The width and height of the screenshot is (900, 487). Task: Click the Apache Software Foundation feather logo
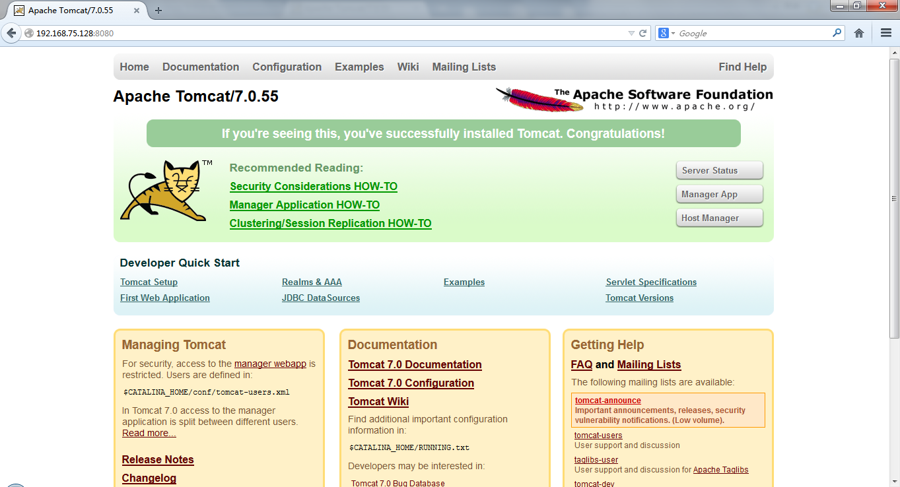click(634, 99)
